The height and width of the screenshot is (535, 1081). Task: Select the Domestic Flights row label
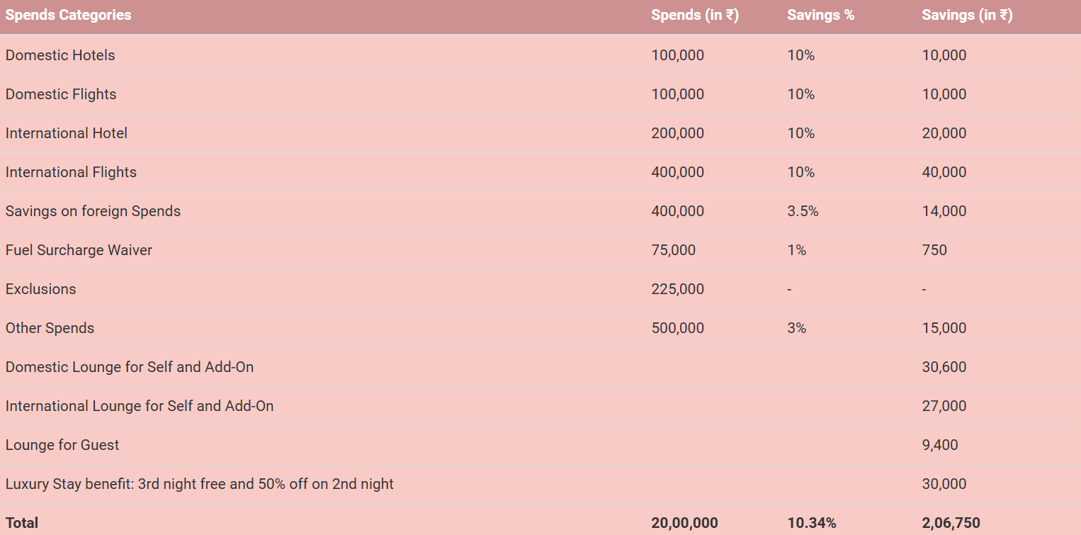click(x=61, y=94)
